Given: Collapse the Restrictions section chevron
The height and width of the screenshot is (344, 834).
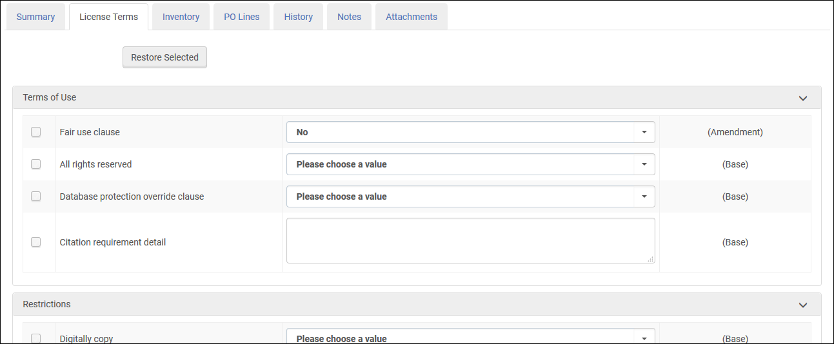Looking at the screenshot, I should pyautogui.click(x=803, y=305).
